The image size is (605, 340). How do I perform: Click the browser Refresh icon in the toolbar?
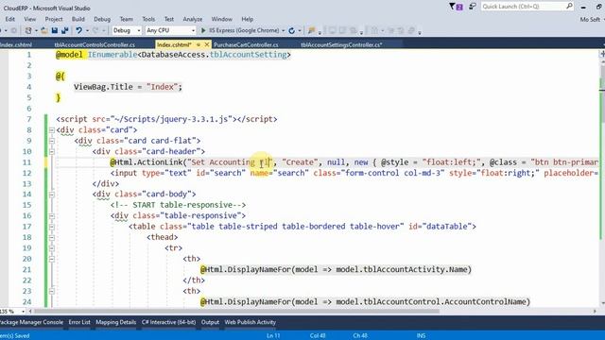coord(292,30)
